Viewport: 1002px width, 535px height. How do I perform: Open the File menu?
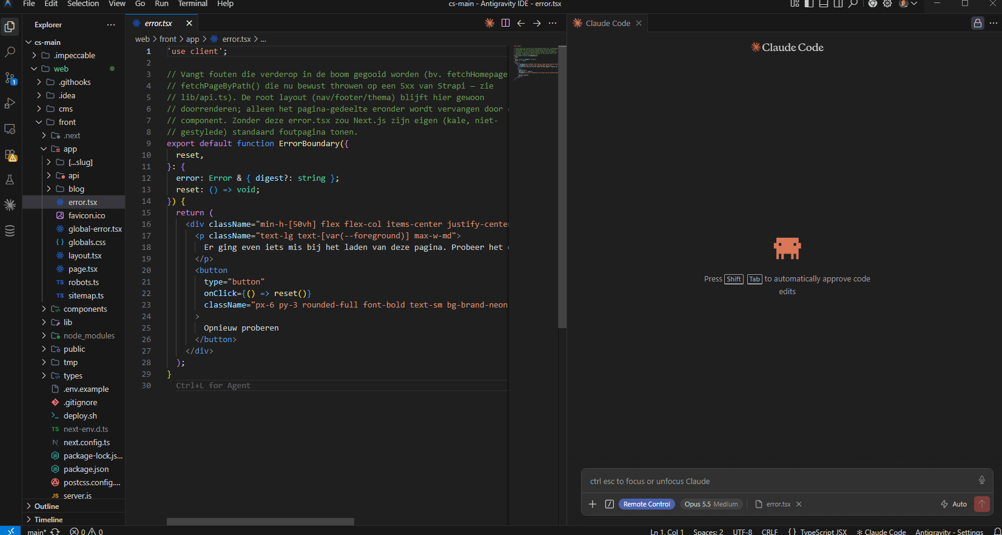[x=29, y=4]
